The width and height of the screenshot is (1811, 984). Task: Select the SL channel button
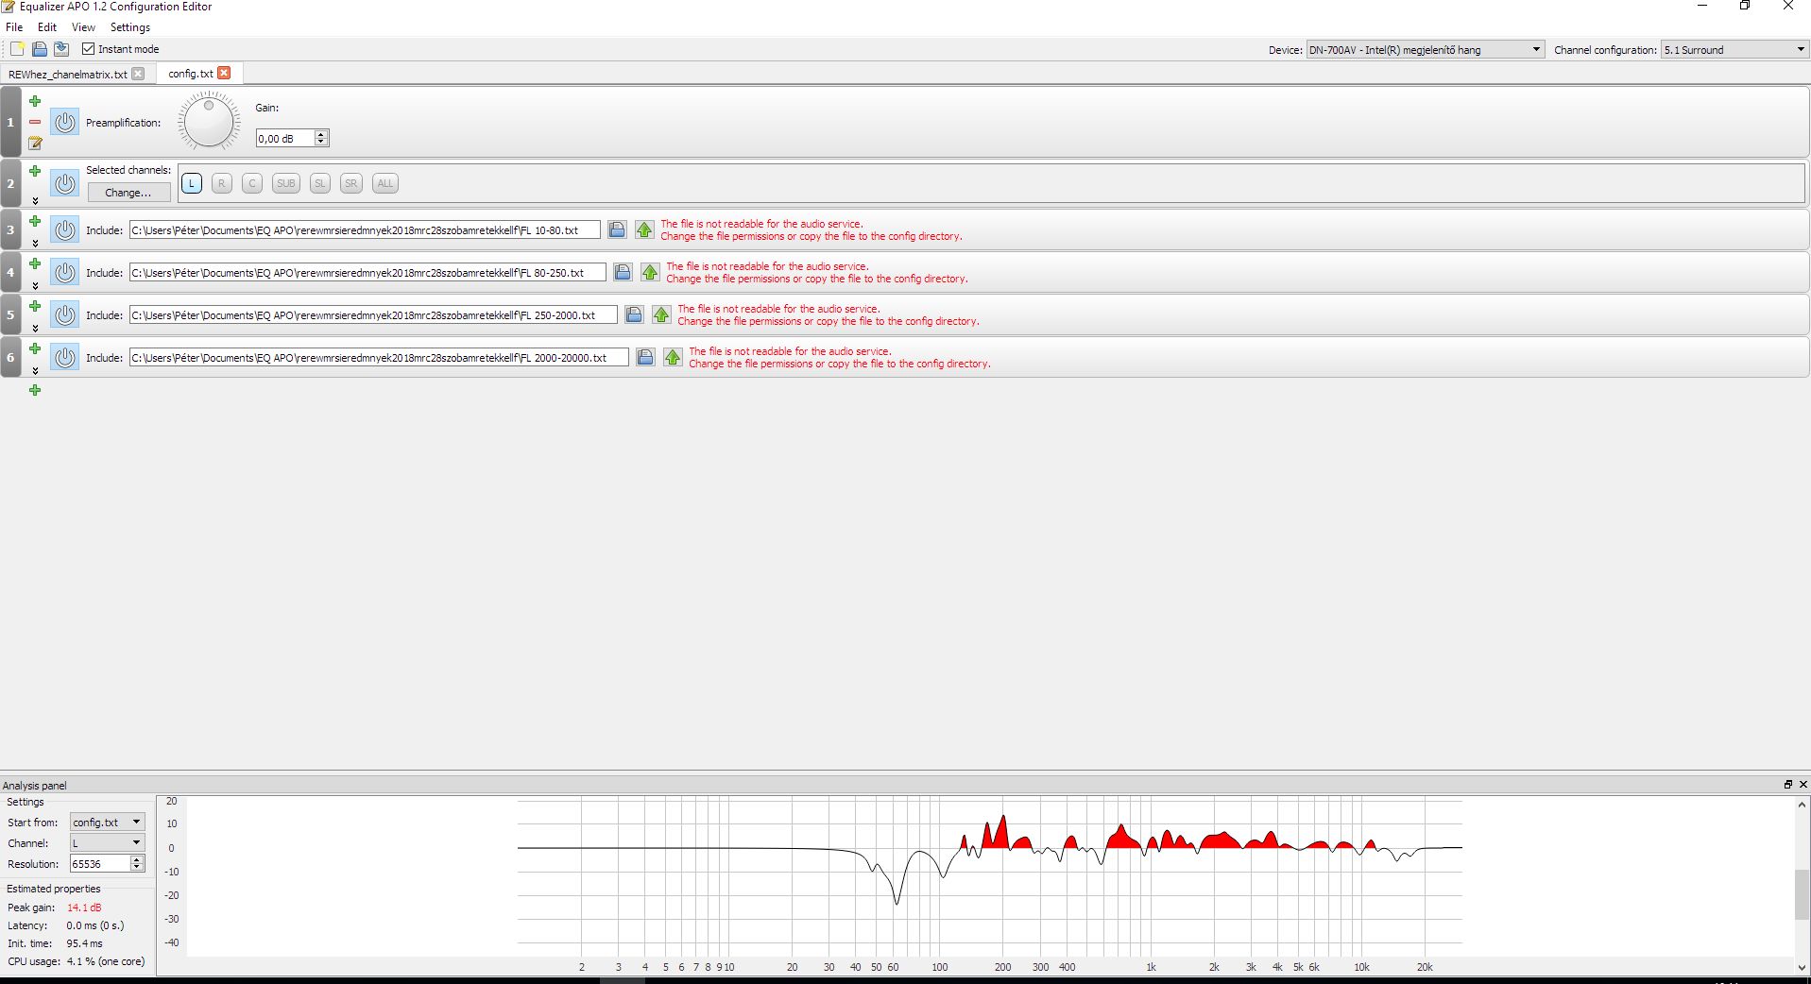320,183
